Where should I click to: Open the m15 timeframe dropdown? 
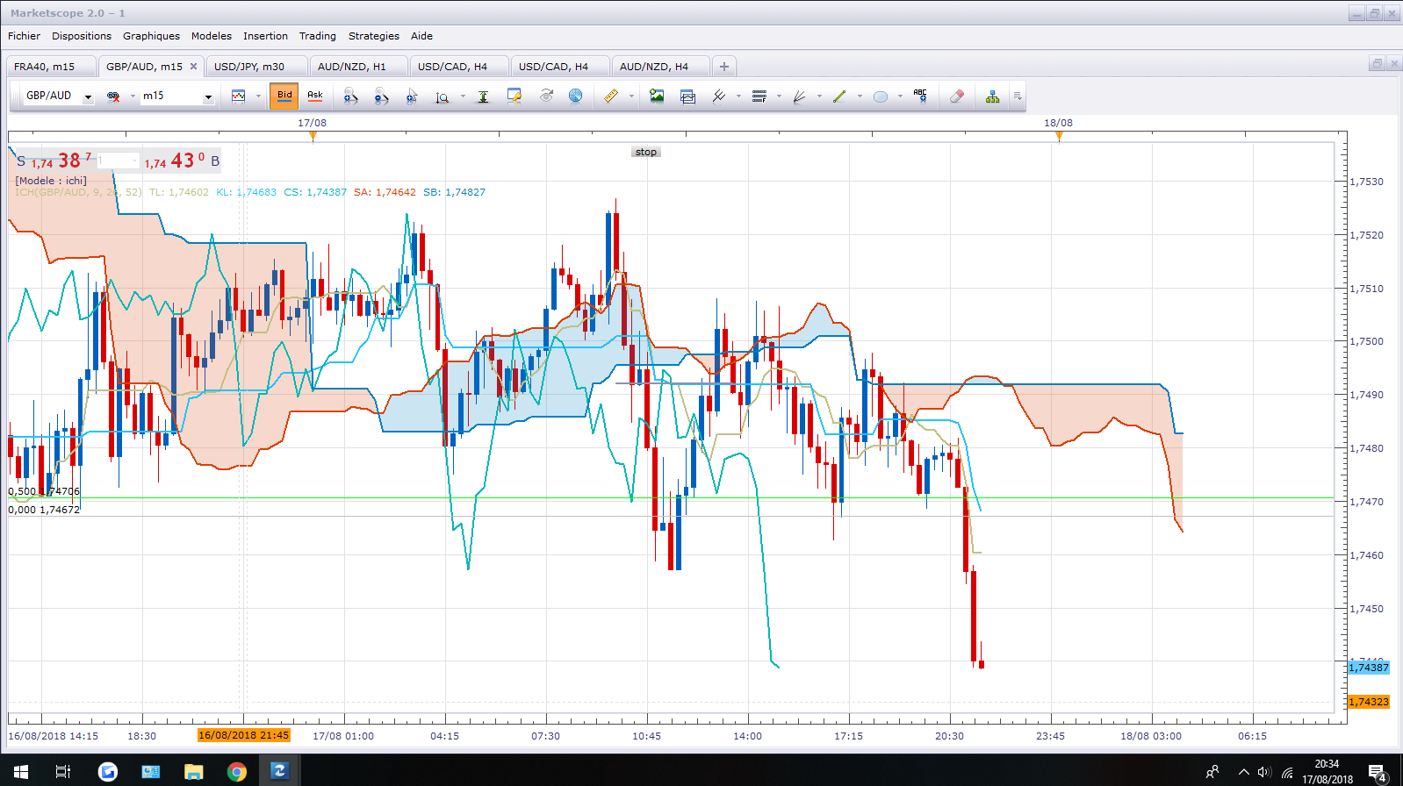pyautogui.click(x=208, y=96)
